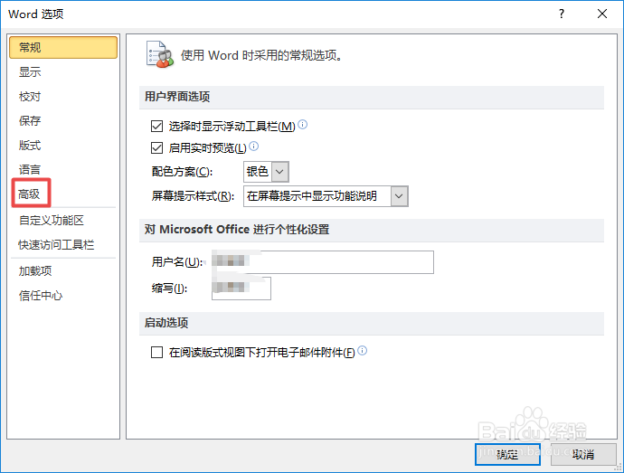Image resolution: width=624 pixels, height=473 pixels.
Task: Open 快速访问工具栏 settings
Action: point(56,244)
